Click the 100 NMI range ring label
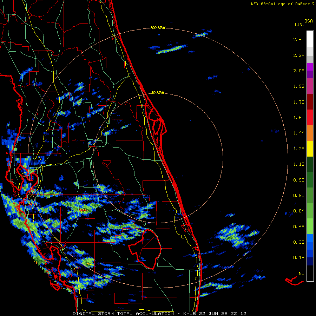316x316 pixels. (158, 28)
